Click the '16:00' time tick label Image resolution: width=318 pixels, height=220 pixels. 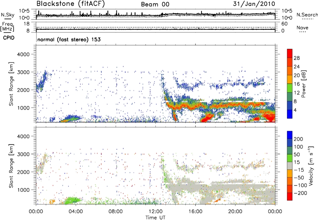[x=195, y=212]
